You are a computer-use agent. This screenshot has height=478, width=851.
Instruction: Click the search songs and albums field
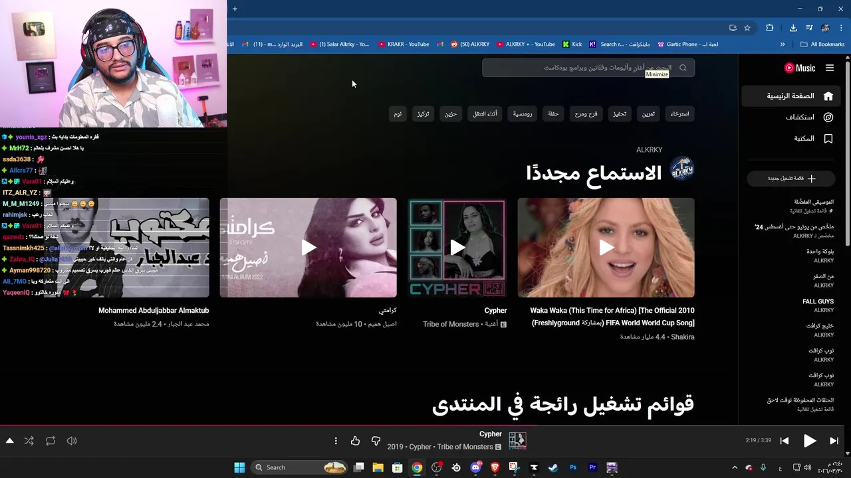tap(588, 68)
